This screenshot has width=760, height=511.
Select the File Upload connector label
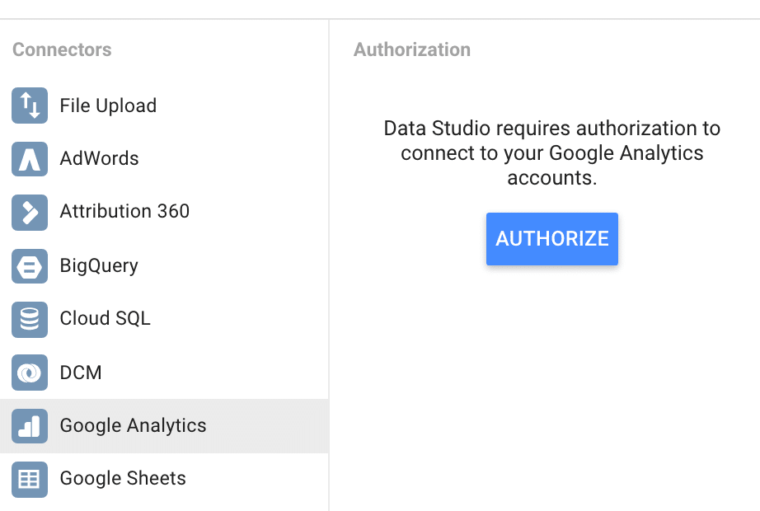click(108, 105)
